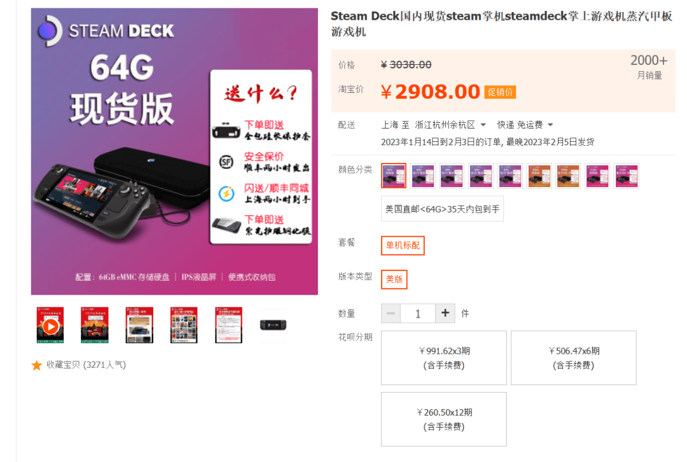Image resolution: width=687 pixels, height=462 pixels.
Task: Decrease quantity with the minus button
Action: [391, 313]
